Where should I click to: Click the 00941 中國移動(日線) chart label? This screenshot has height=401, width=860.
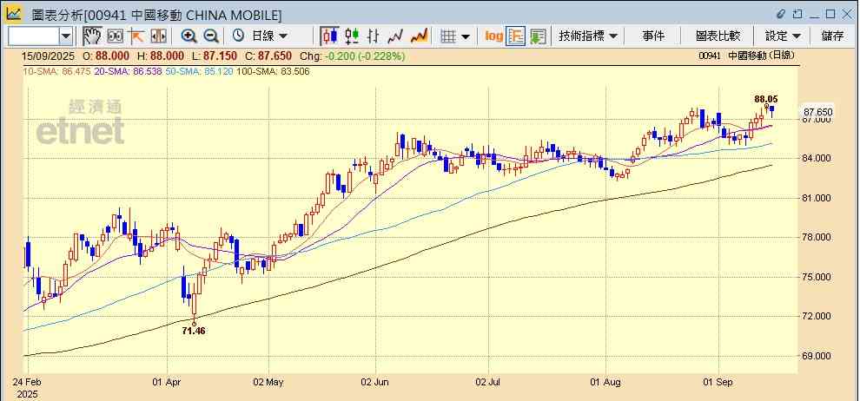pos(746,56)
